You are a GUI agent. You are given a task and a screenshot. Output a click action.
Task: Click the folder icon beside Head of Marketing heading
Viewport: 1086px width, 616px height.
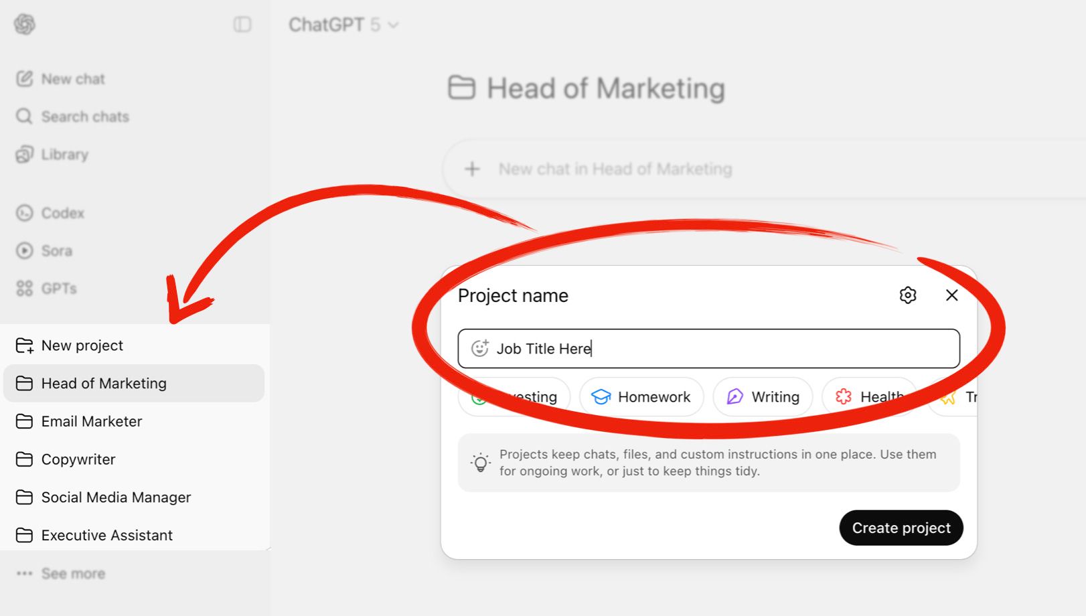[461, 88]
